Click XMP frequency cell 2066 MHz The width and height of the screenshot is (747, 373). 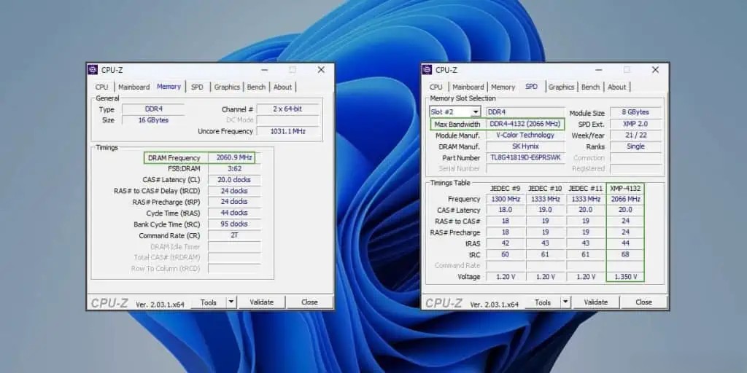pos(625,199)
